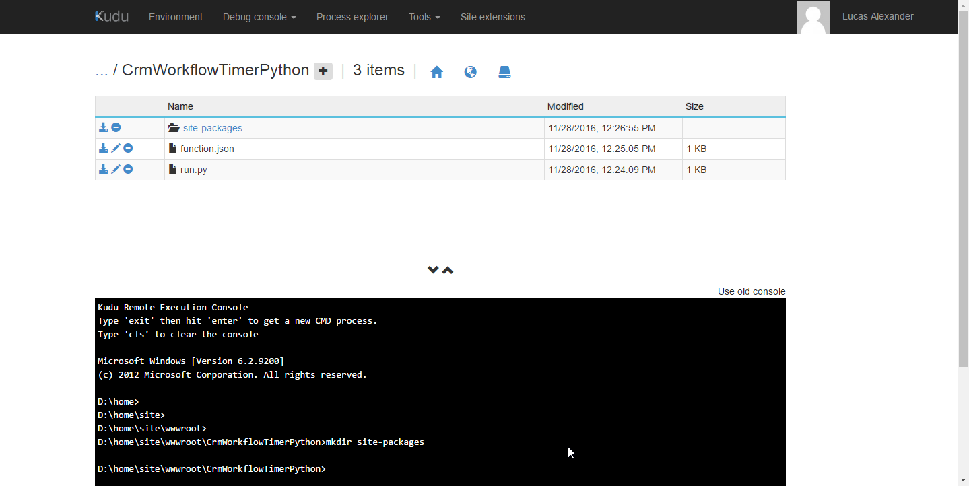The image size is (969, 486).
Task: Open Process explorer
Action: coord(352,17)
